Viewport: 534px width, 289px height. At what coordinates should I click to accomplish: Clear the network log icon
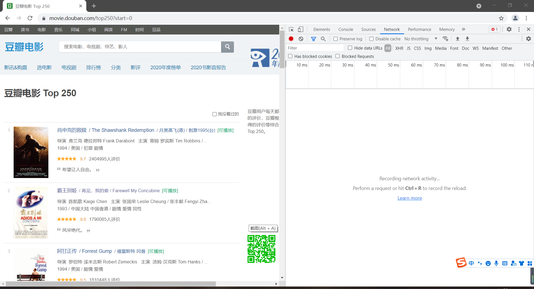[x=301, y=39]
